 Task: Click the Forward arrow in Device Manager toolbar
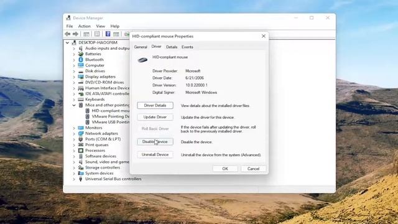click(x=75, y=34)
